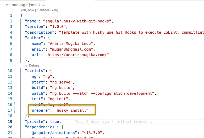The height and width of the screenshot is (138, 204).
Task: Click the "url" key
Action: pos(35,55)
